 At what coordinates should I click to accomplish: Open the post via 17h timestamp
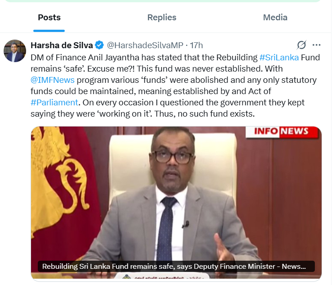(196, 45)
